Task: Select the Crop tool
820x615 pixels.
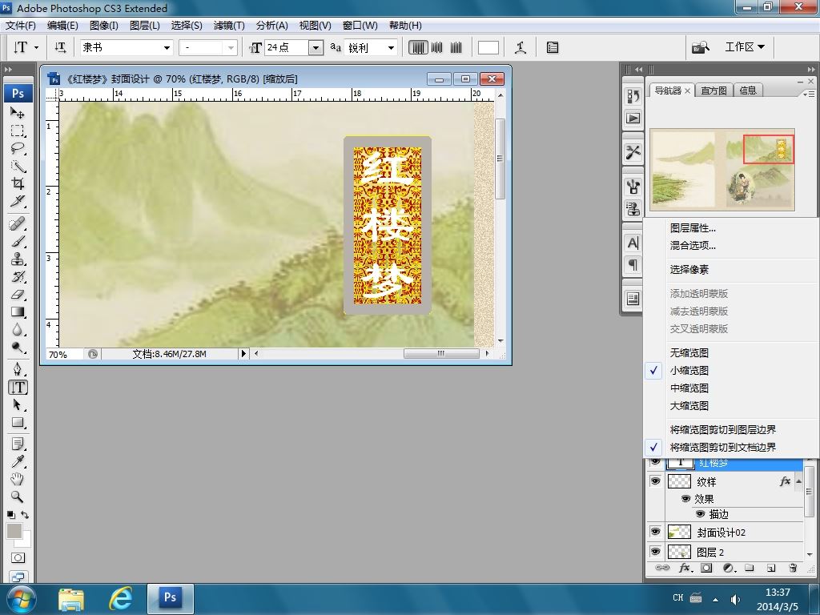Action: pyautogui.click(x=18, y=183)
